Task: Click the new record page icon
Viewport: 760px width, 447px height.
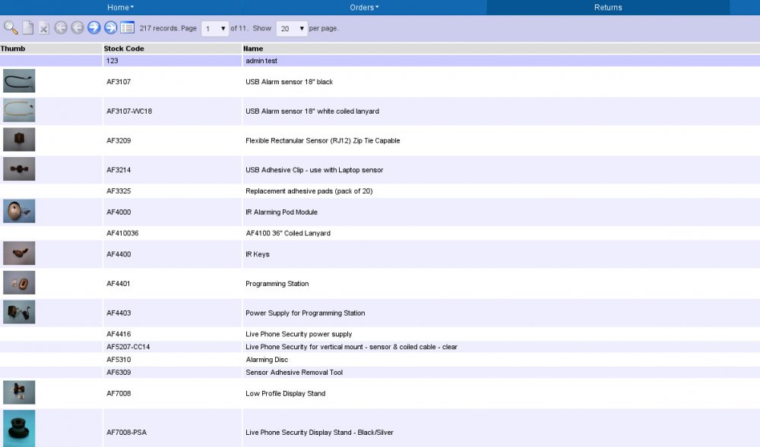Action: pos(28,28)
